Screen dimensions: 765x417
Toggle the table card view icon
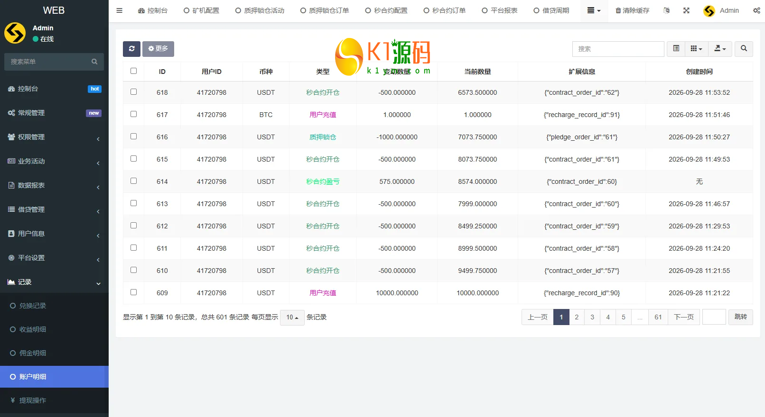pos(676,49)
